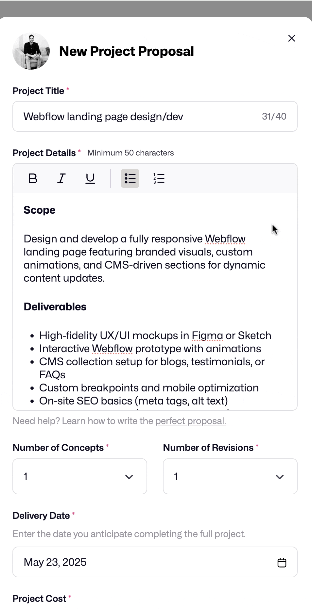Click the profile photo avatar
This screenshot has height=609, width=312.
click(31, 51)
